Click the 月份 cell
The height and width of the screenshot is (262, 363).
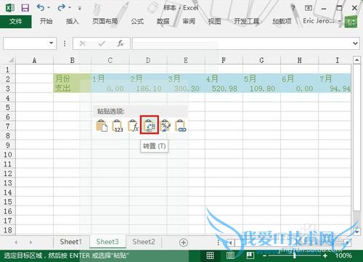tap(72, 79)
